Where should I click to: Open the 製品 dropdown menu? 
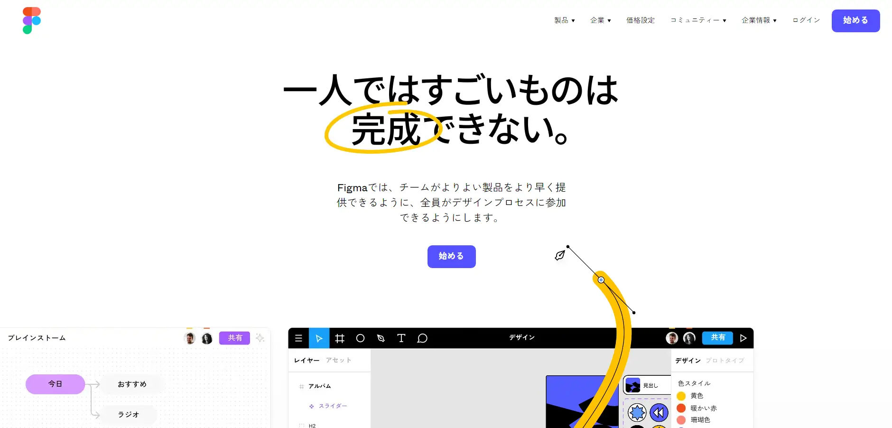click(565, 20)
